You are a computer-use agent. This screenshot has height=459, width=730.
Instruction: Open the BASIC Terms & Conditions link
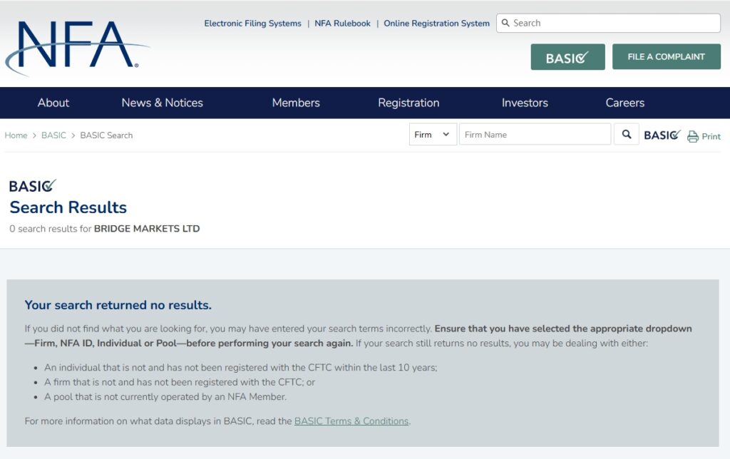click(x=351, y=421)
